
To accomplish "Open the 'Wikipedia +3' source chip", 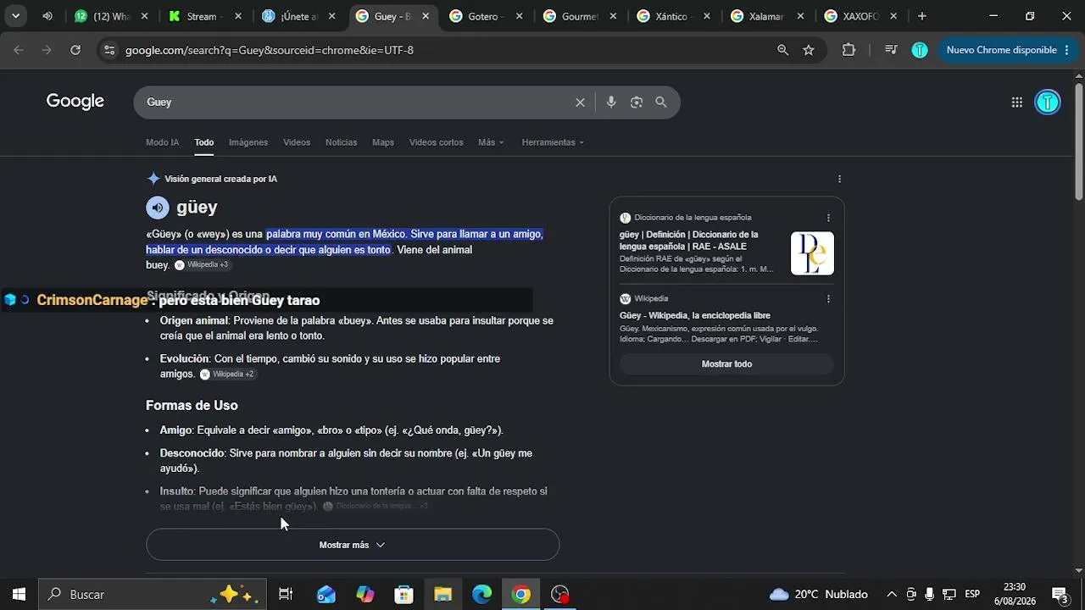I will pyautogui.click(x=202, y=265).
